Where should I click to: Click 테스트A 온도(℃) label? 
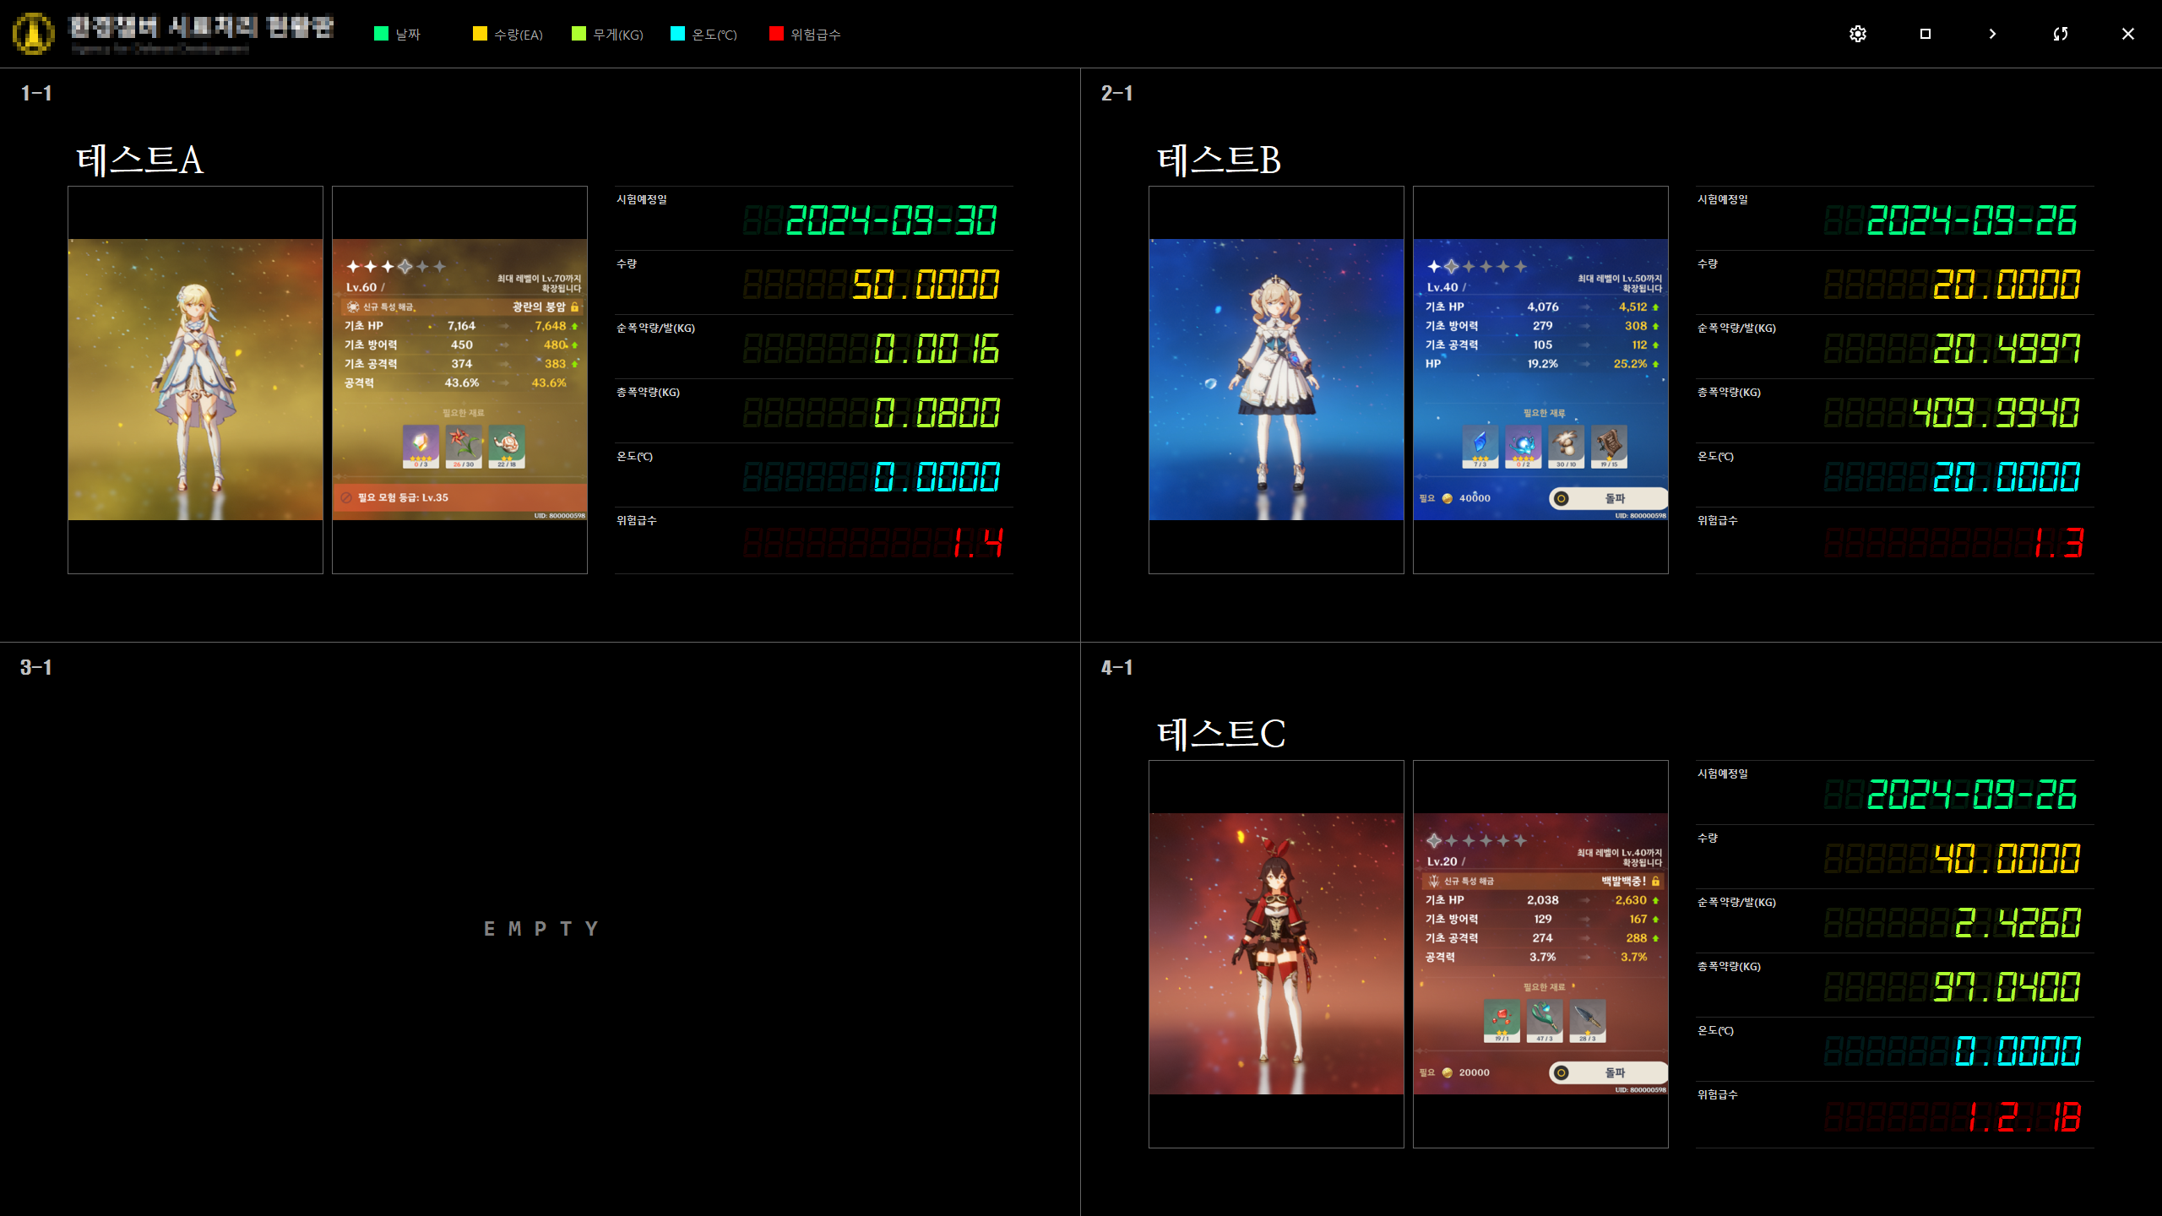[x=635, y=456]
